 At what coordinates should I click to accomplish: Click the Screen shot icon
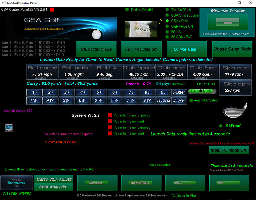click(x=8, y=127)
